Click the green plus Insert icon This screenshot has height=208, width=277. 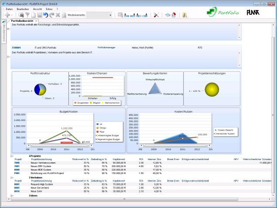tap(7, 15)
